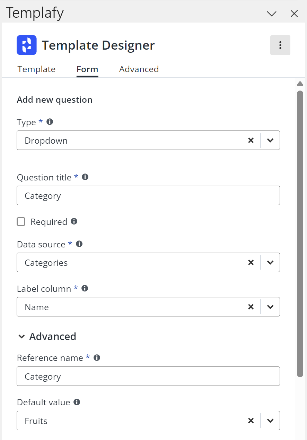Switch to the Template tab
The width and height of the screenshot is (307, 440).
click(x=36, y=69)
